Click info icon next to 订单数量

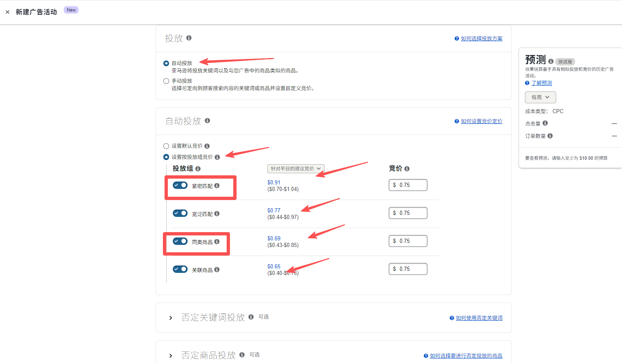coord(550,136)
